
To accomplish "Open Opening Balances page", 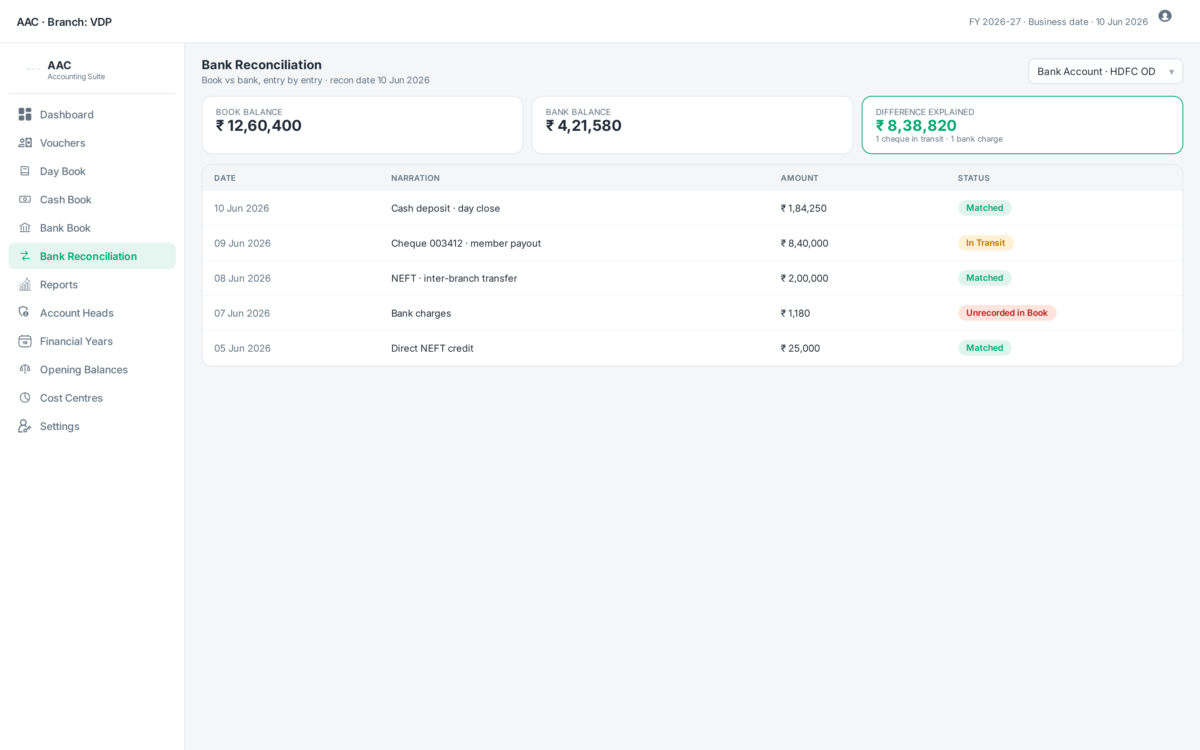I will coord(92,369).
